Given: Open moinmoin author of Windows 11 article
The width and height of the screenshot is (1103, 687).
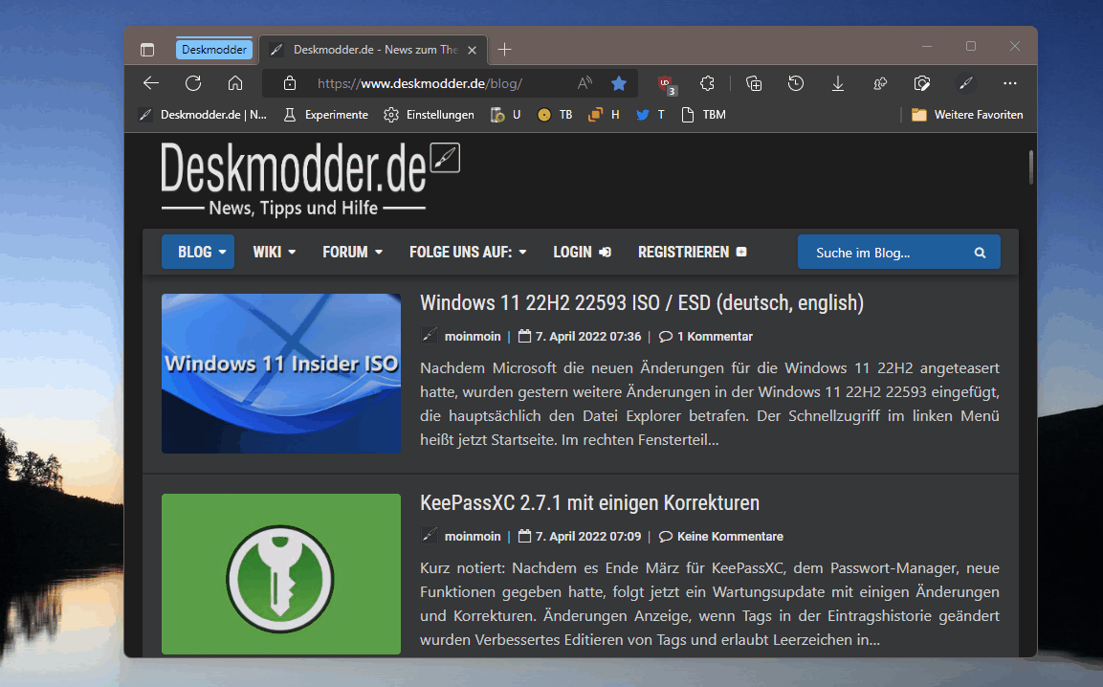Looking at the screenshot, I should pos(472,337).
